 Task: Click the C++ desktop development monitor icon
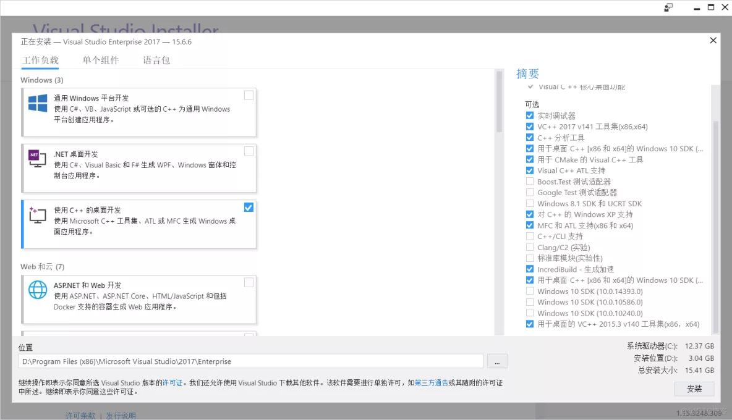[x=37, y=215]
